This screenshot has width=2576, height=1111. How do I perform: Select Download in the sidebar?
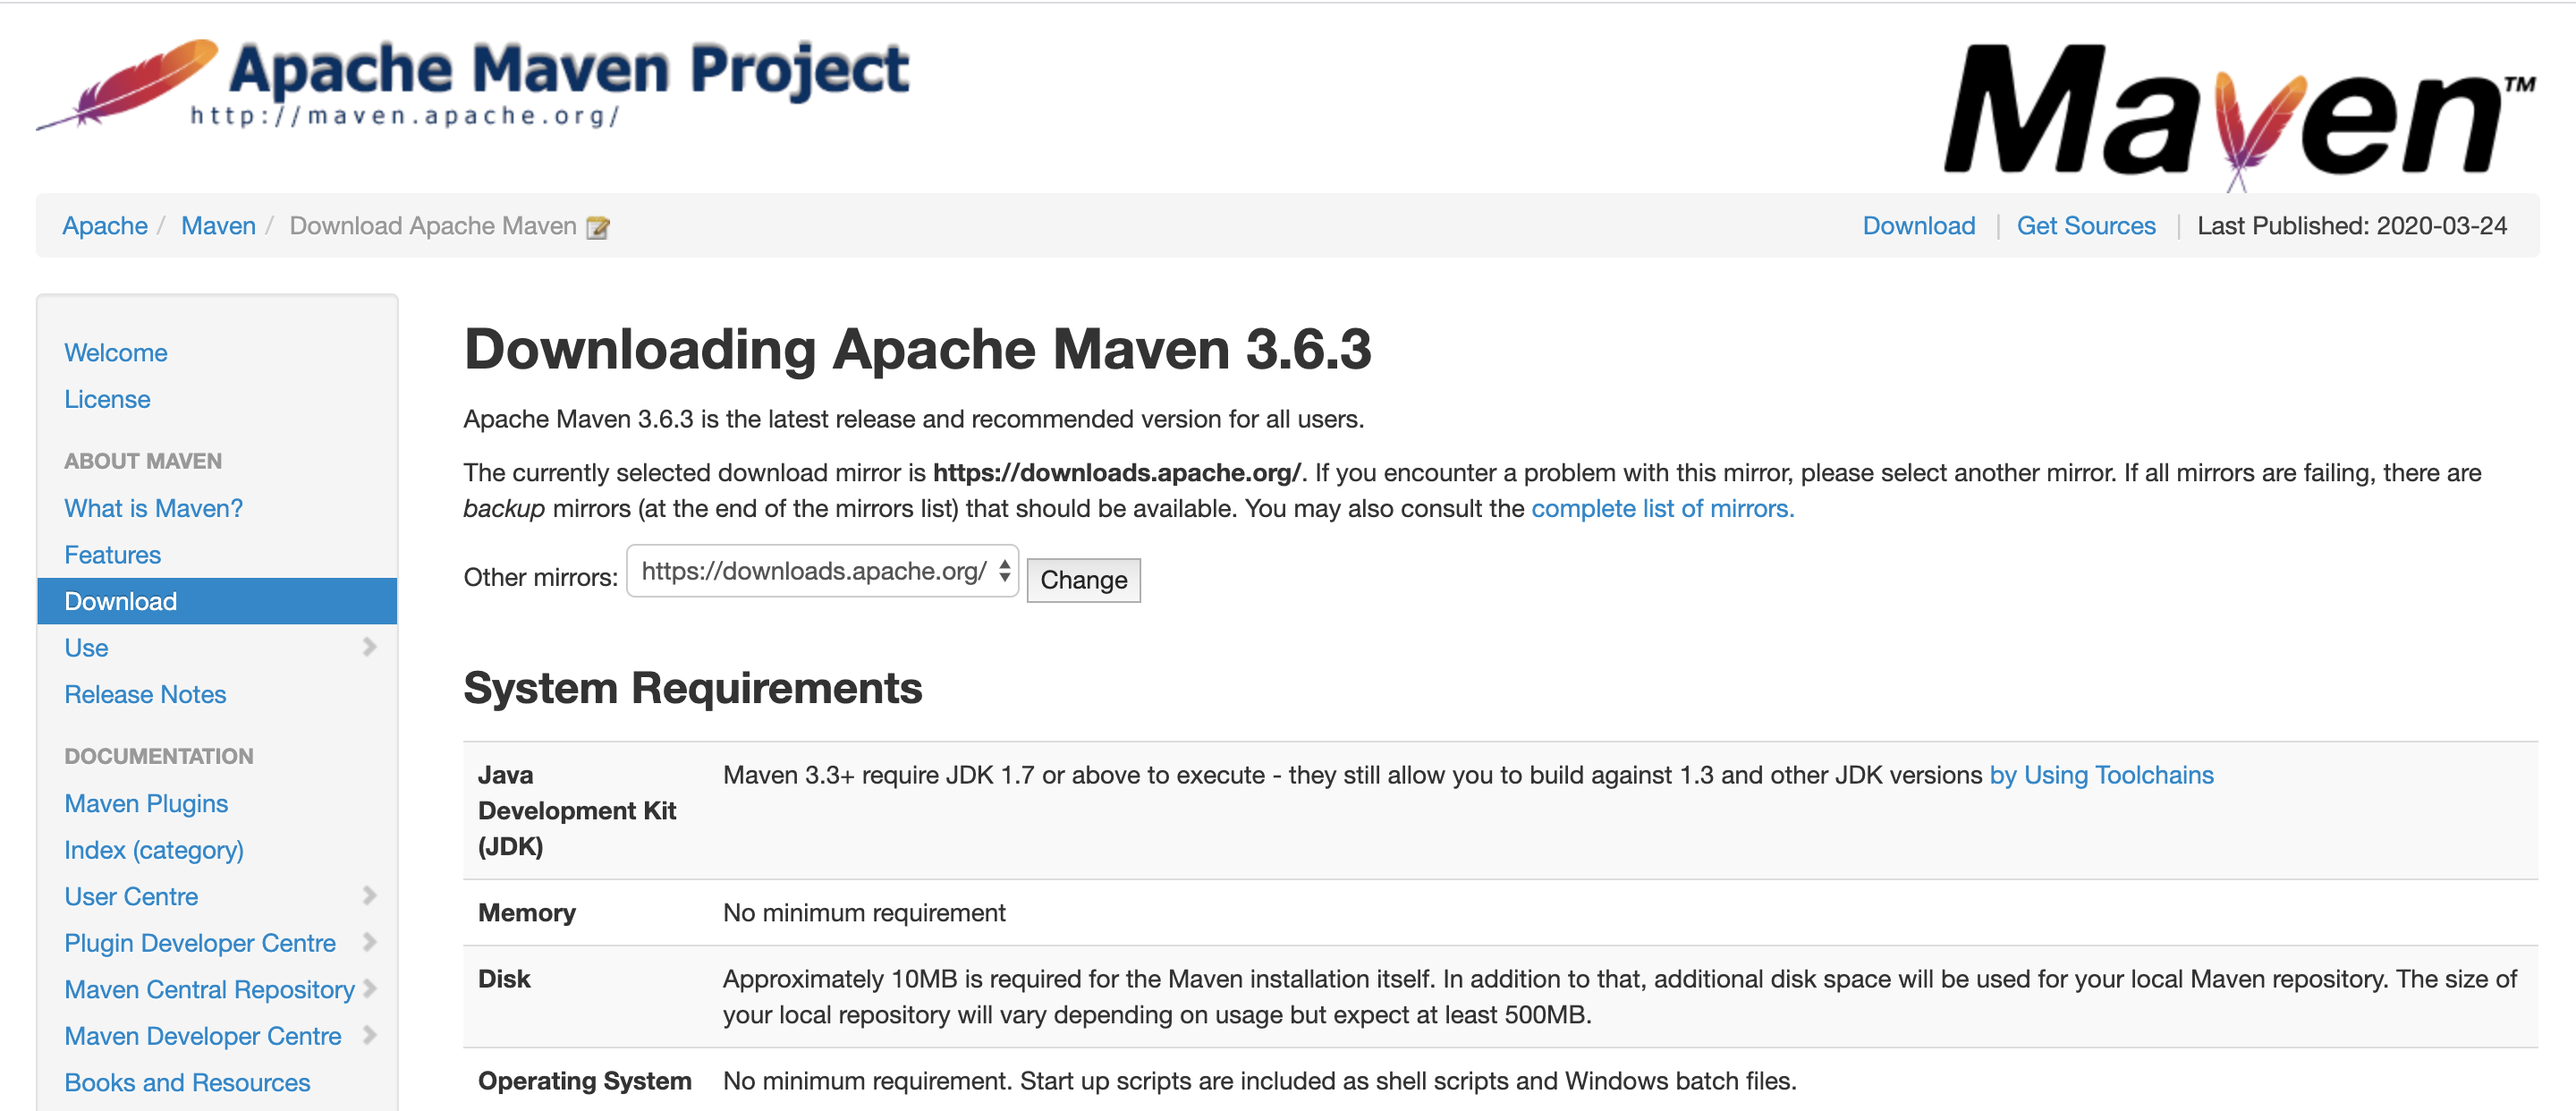coord(120,600)
